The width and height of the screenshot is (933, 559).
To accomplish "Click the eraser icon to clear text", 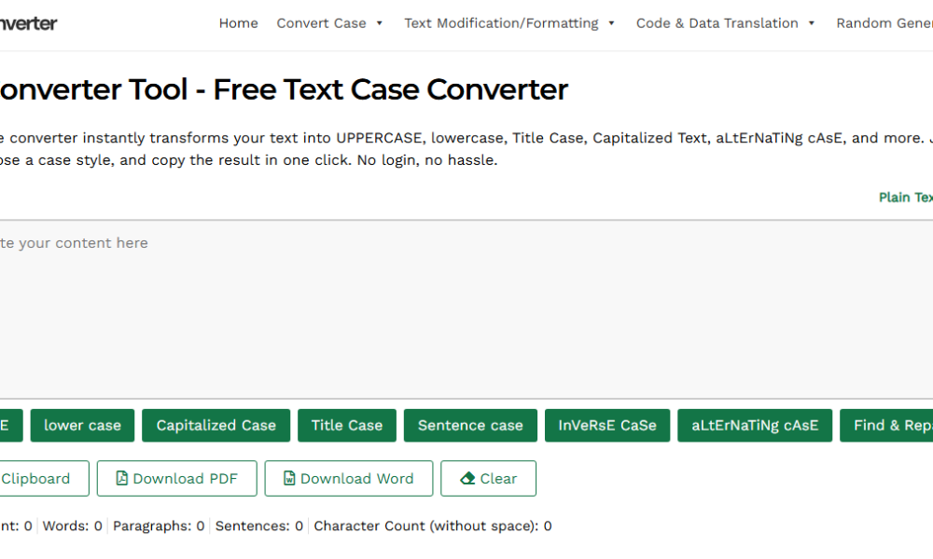I will pos(468,478).
